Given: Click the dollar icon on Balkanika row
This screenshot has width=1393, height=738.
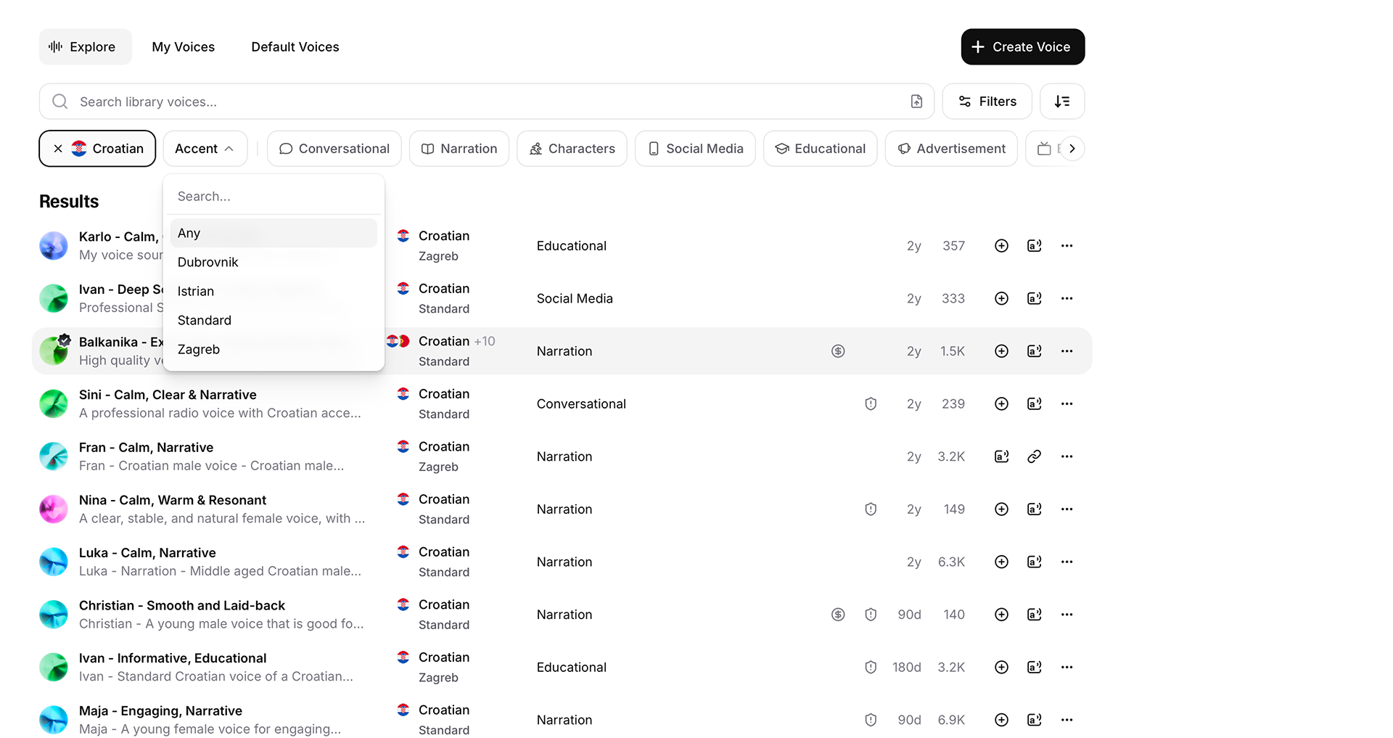Looking at the screenshot, I should (x=838, y=351).
